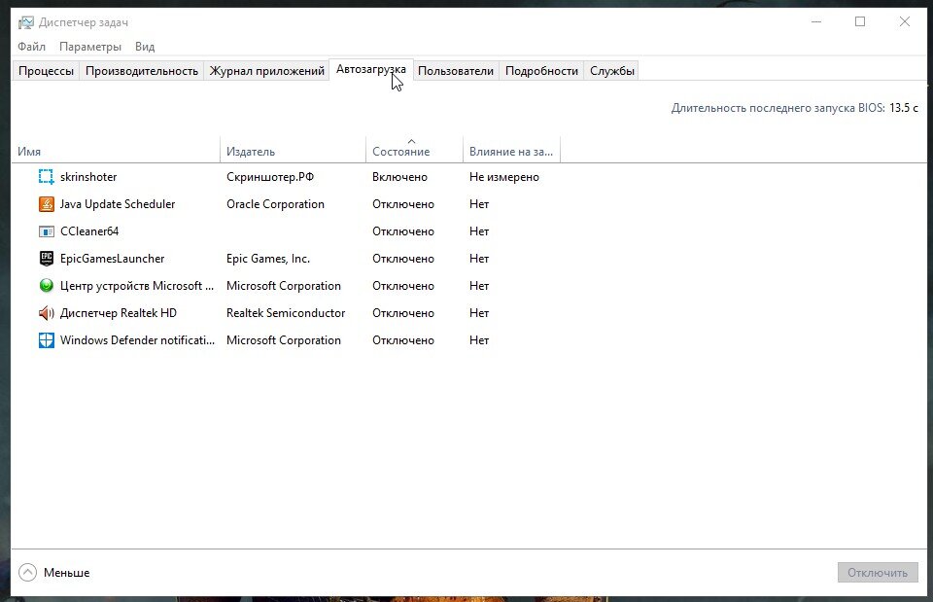
Task: Click the Диспетчер задач title bar icon
Action: (x=25, y=22)
